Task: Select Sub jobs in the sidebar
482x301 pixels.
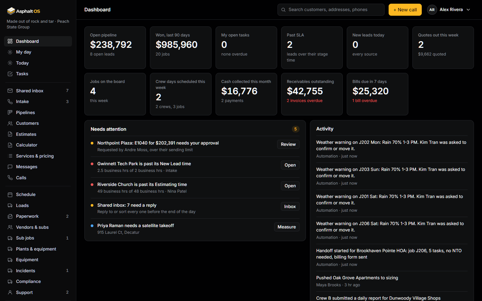Action: pos(38,238)
